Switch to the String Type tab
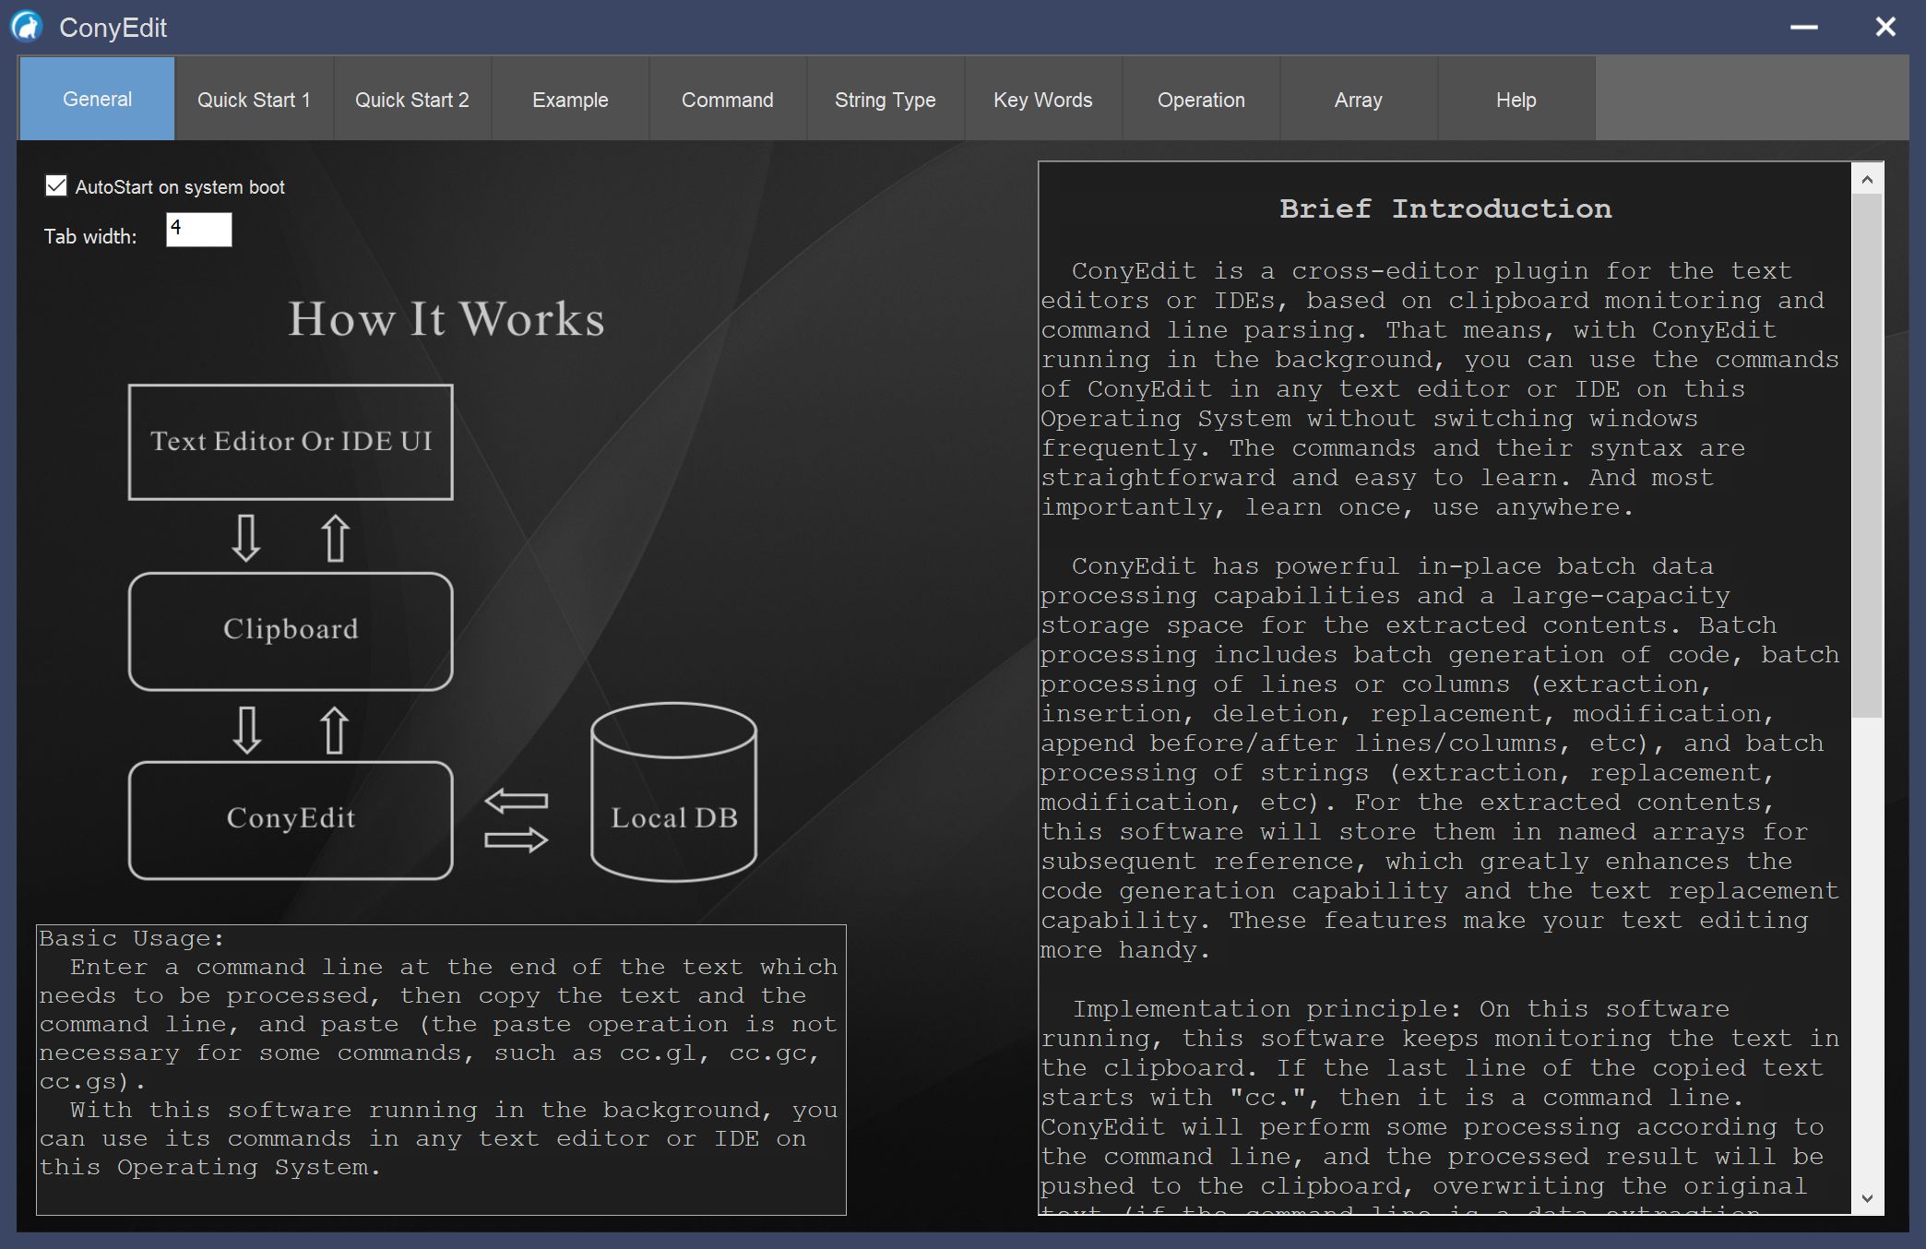The image size is (1926, 1249). tap(886, 99)
